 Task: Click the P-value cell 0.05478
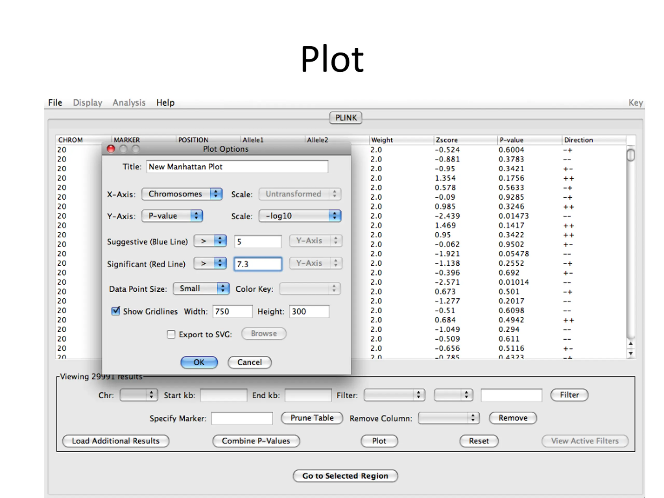point(514,254)
